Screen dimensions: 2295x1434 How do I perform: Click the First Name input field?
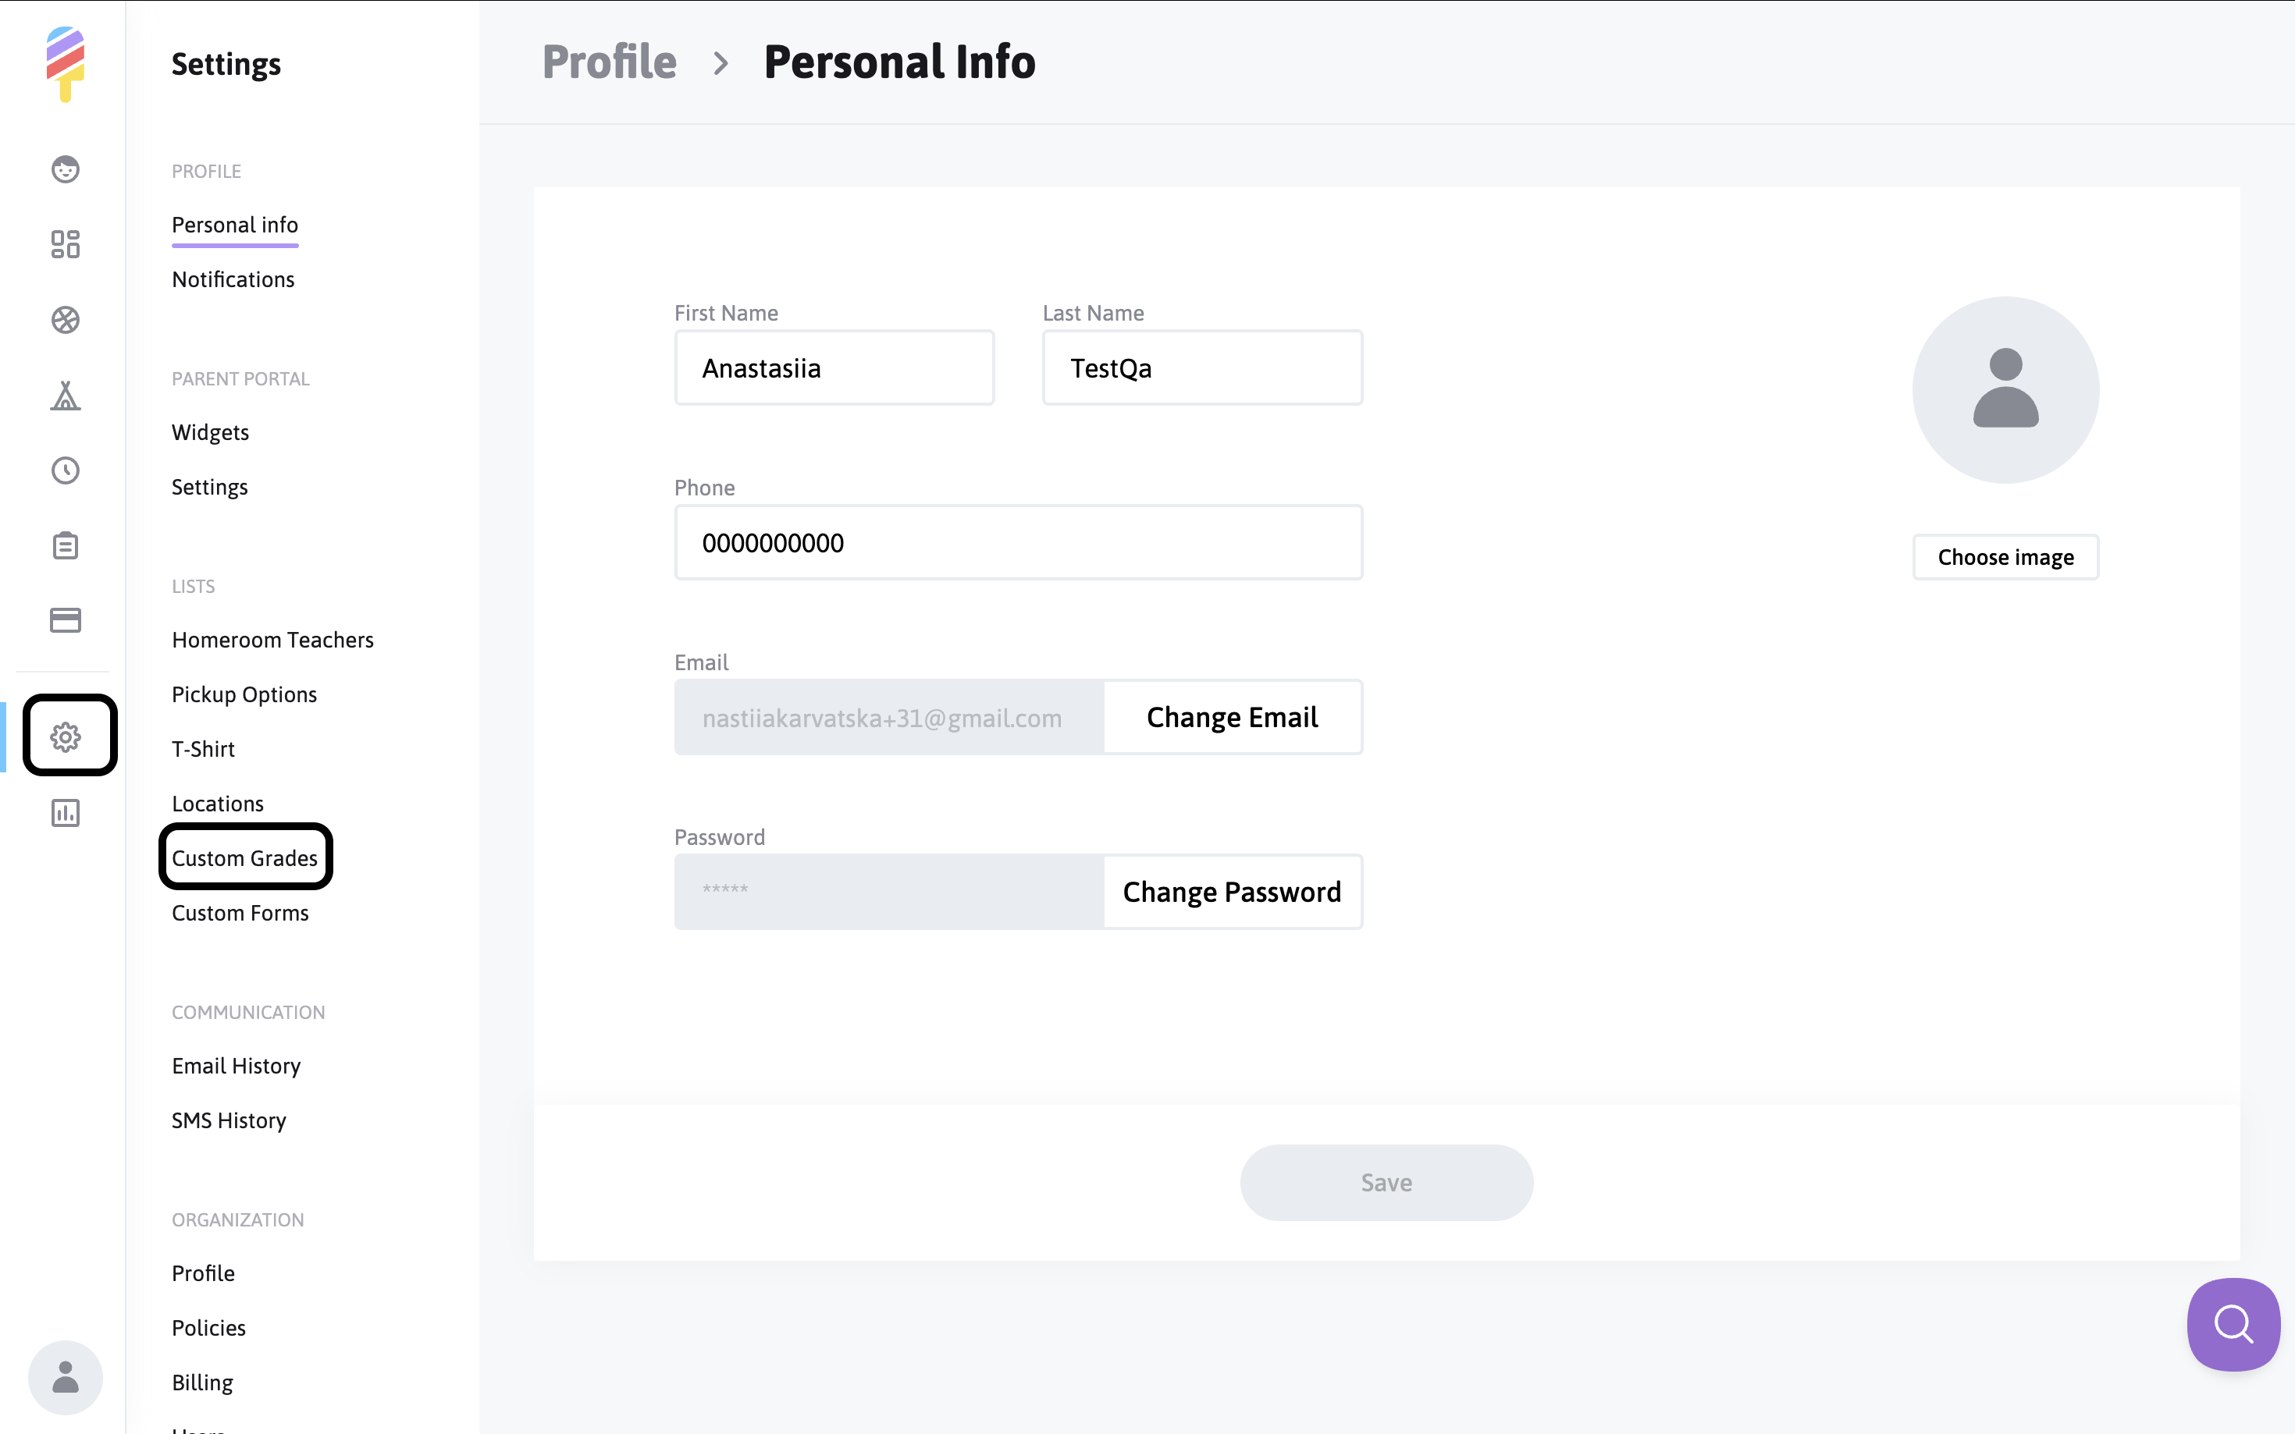point(834,368)
